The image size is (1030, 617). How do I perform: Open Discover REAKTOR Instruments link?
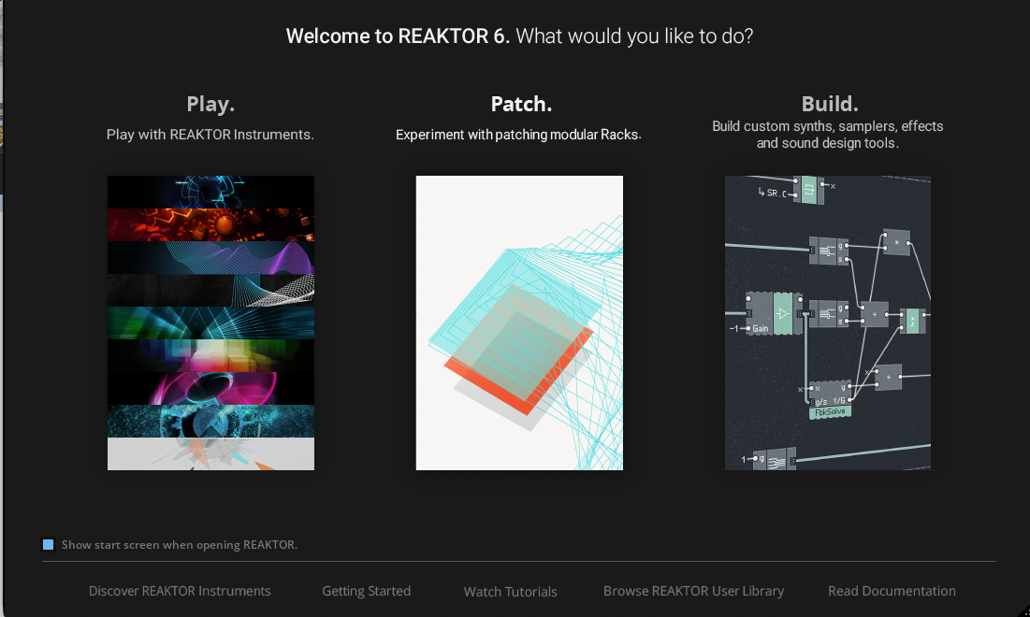180,591
